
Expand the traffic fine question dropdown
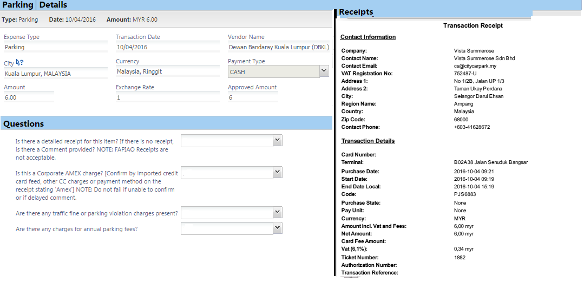click(231, 213)
